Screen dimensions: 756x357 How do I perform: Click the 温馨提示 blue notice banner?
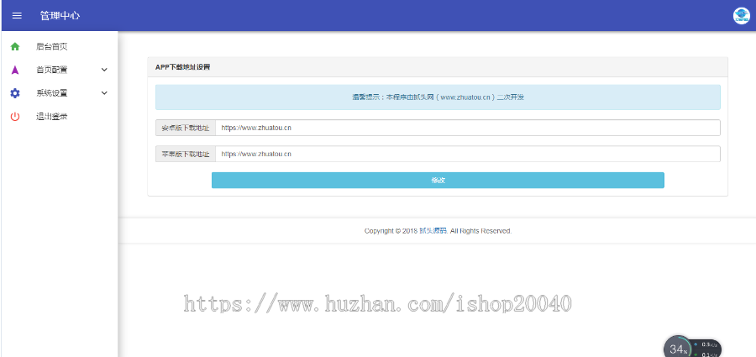pyautogui.click(x=438, y=97)
